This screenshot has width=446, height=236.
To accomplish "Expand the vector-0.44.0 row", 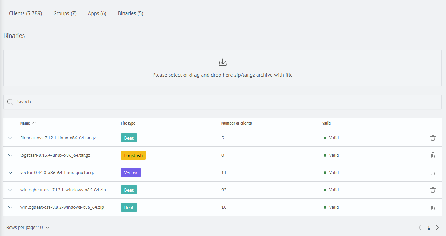I will click(10, 173).
